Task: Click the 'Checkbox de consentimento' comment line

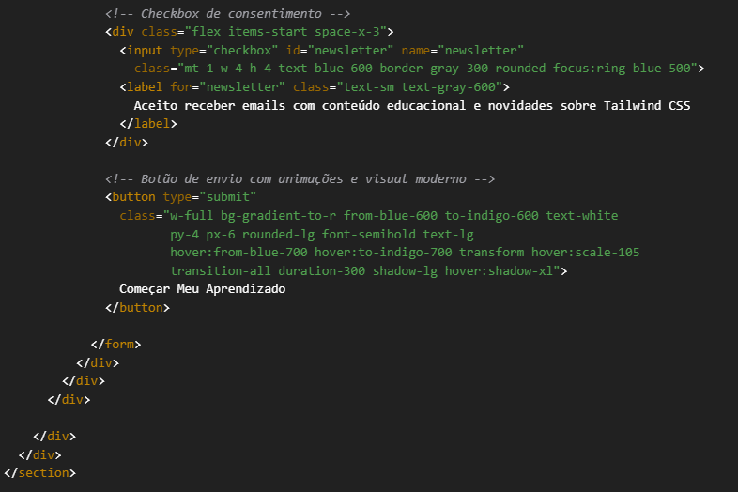Action: [227, 14]
